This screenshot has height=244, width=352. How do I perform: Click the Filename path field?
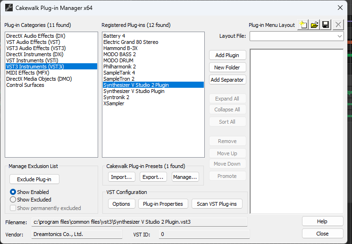pyautogui.click(x=139, y=222)
